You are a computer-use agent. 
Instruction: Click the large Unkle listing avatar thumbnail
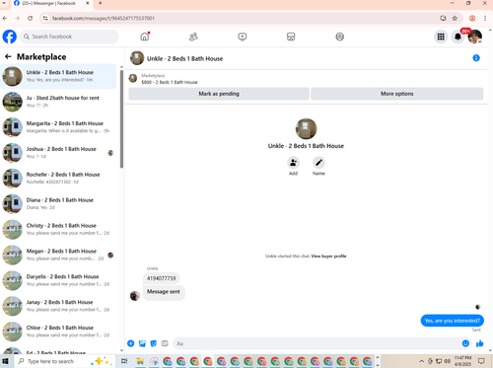306,129
